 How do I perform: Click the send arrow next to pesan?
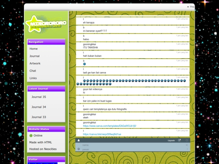click(187, 149)
